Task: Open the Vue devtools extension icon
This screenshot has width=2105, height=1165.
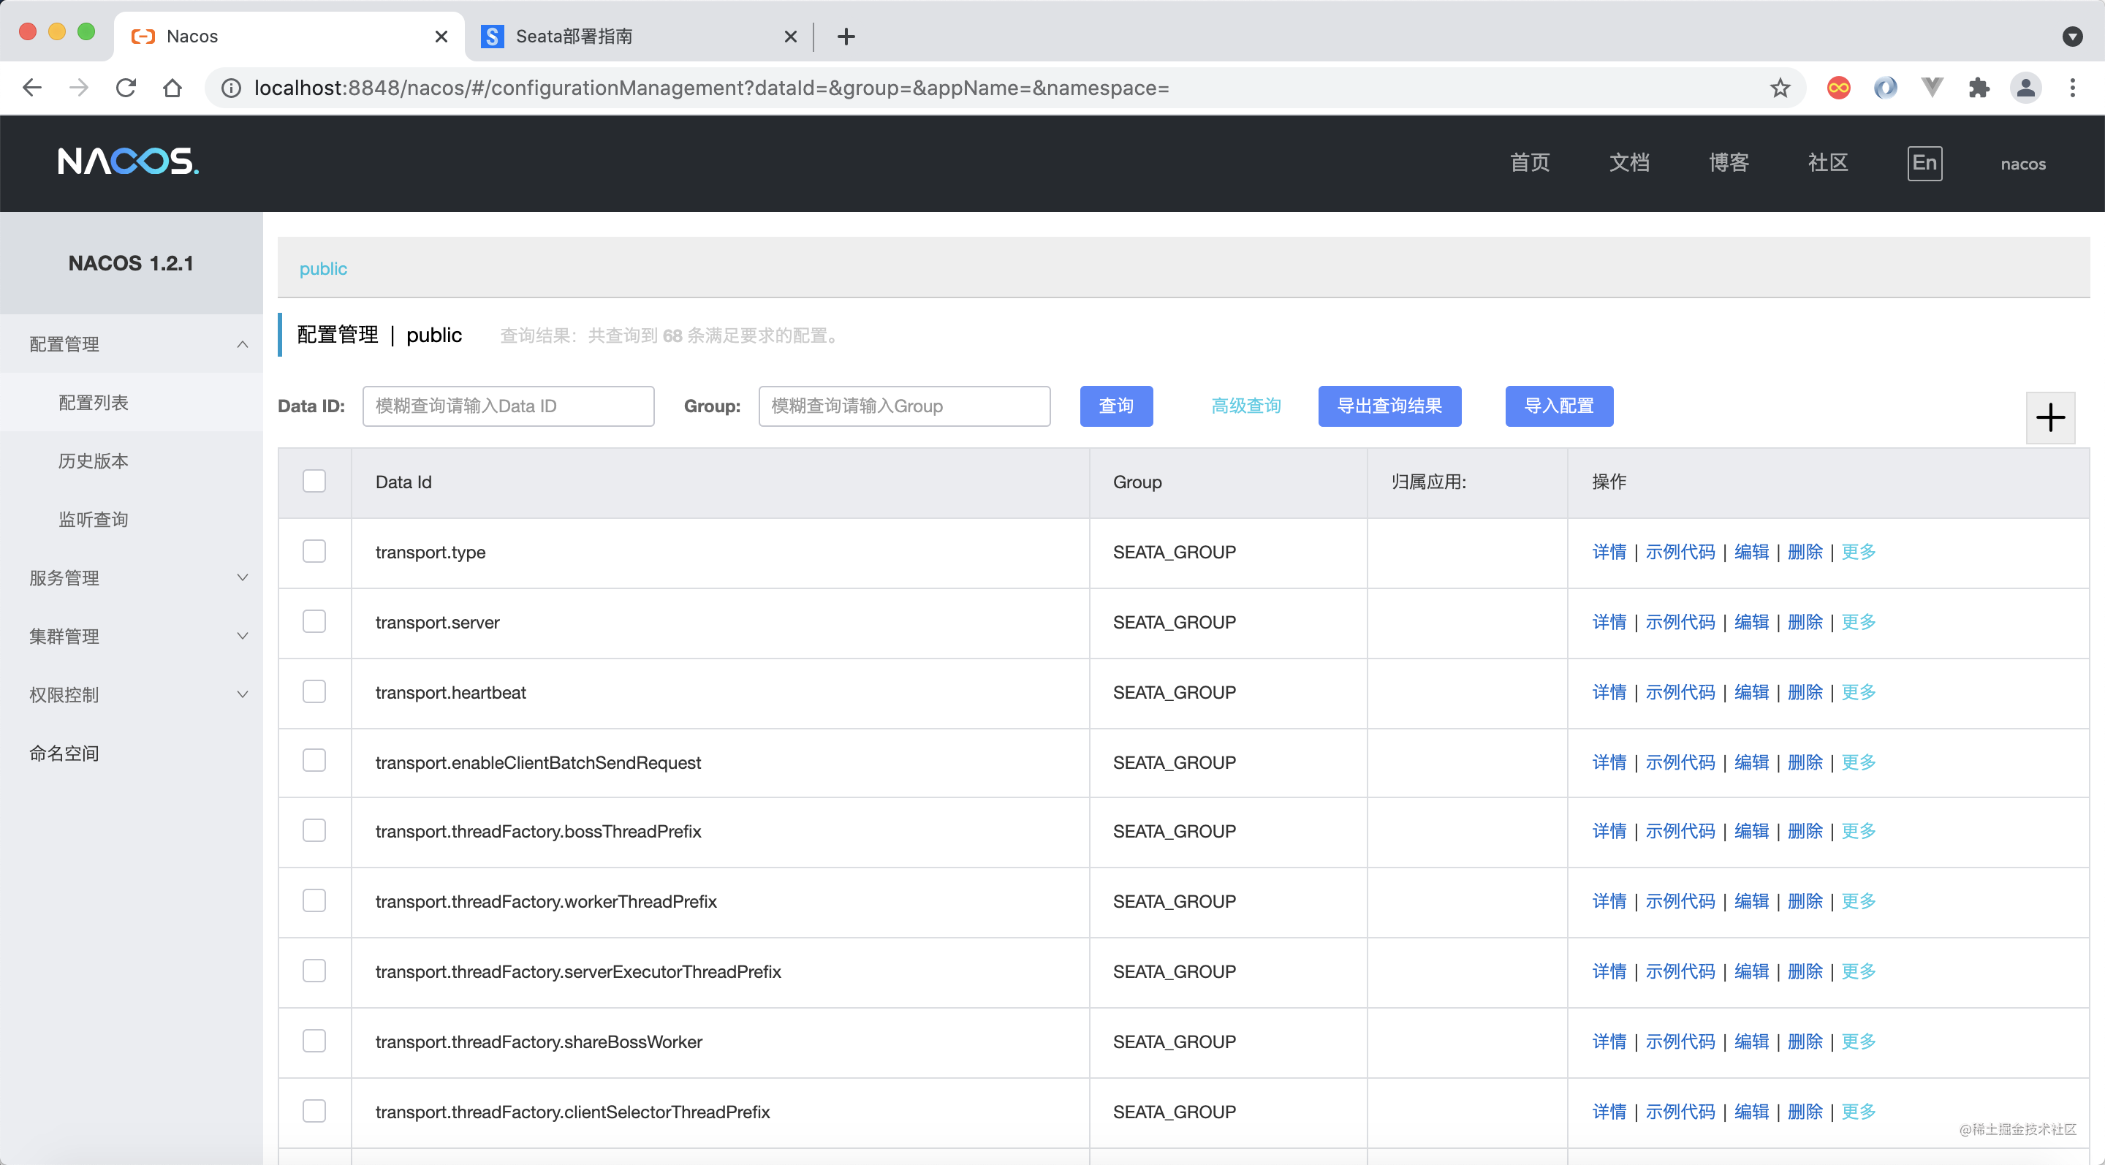Action: [1932, 88]
